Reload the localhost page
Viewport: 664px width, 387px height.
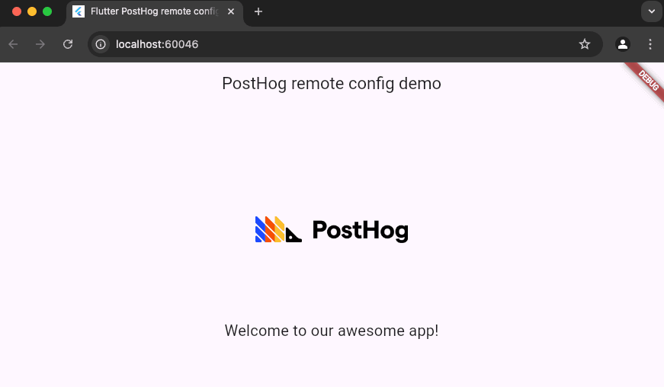[68, 44]
